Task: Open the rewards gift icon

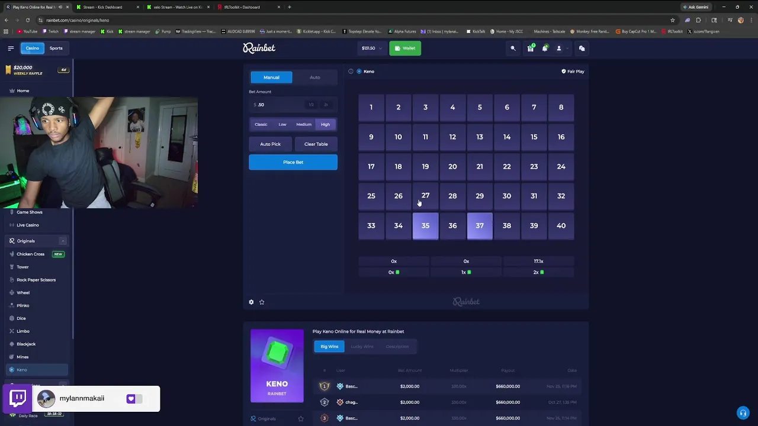Action: (x=531, y=48)
